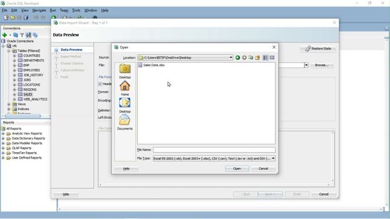The width and height of the screenshot is (390, 219).
Task: Click the Open folder icon in main toolbar
Action: click(x=12, y=18)
